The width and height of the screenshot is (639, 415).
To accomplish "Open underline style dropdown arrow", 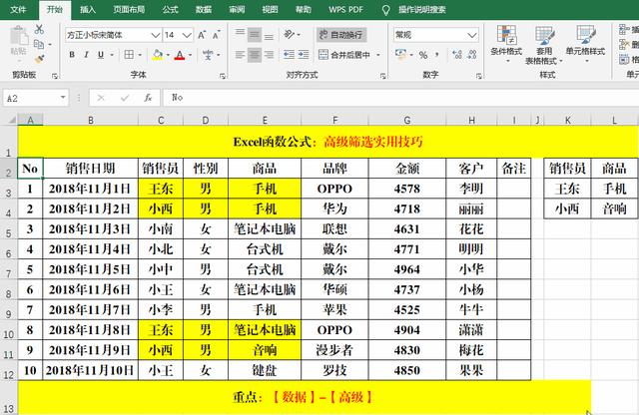I will [x=112, y=55].
